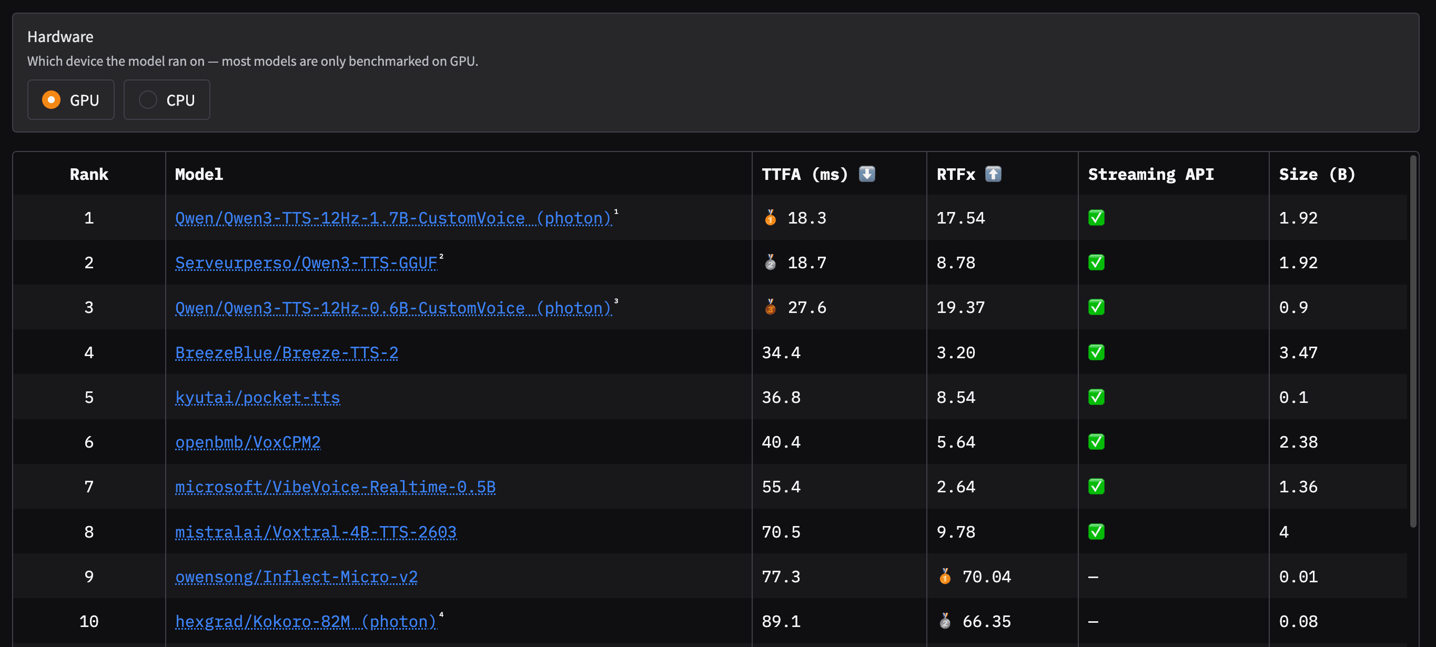Viewport: 1436px width, 647px height.
Task: Click the up-arrow sort icon beside RTFx
Action: click(994, 174)
